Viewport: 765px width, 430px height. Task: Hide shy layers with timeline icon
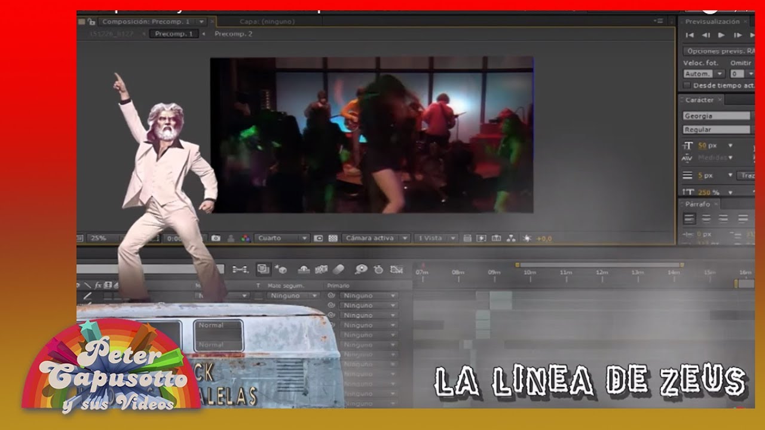(x=304, y=269)
